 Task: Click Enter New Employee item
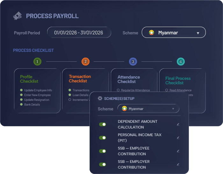(x=37, y=95)
